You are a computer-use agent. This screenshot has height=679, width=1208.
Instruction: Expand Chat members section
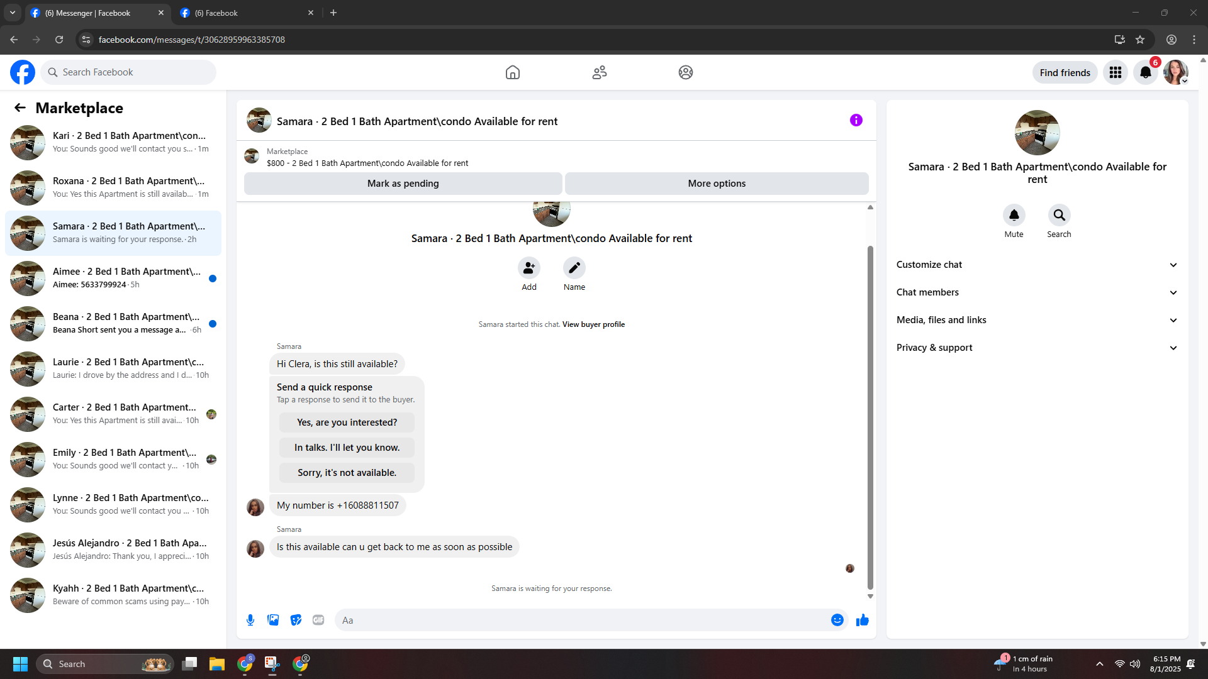coord(1037,292)
